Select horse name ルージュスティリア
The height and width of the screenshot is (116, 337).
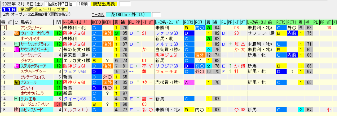[x=35, y=104]
